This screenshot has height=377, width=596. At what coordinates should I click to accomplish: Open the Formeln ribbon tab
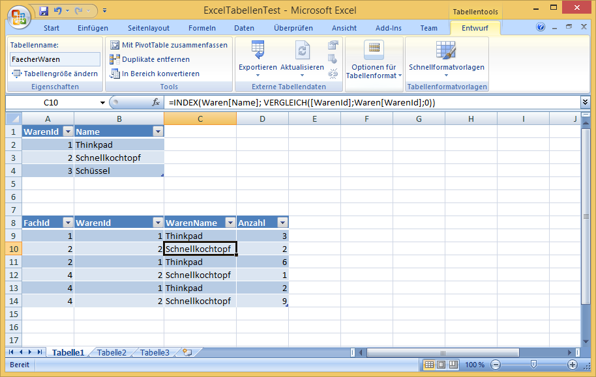[202, 28]
